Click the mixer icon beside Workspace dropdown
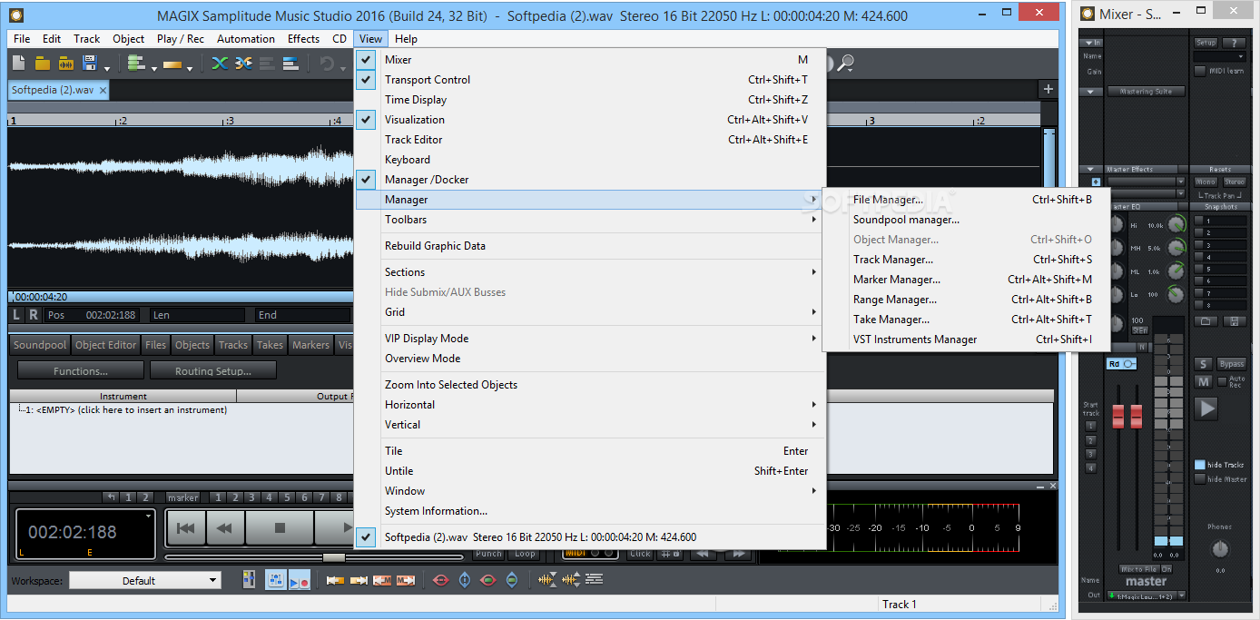This screenshot has width=1260, height=620. point(251,580)
